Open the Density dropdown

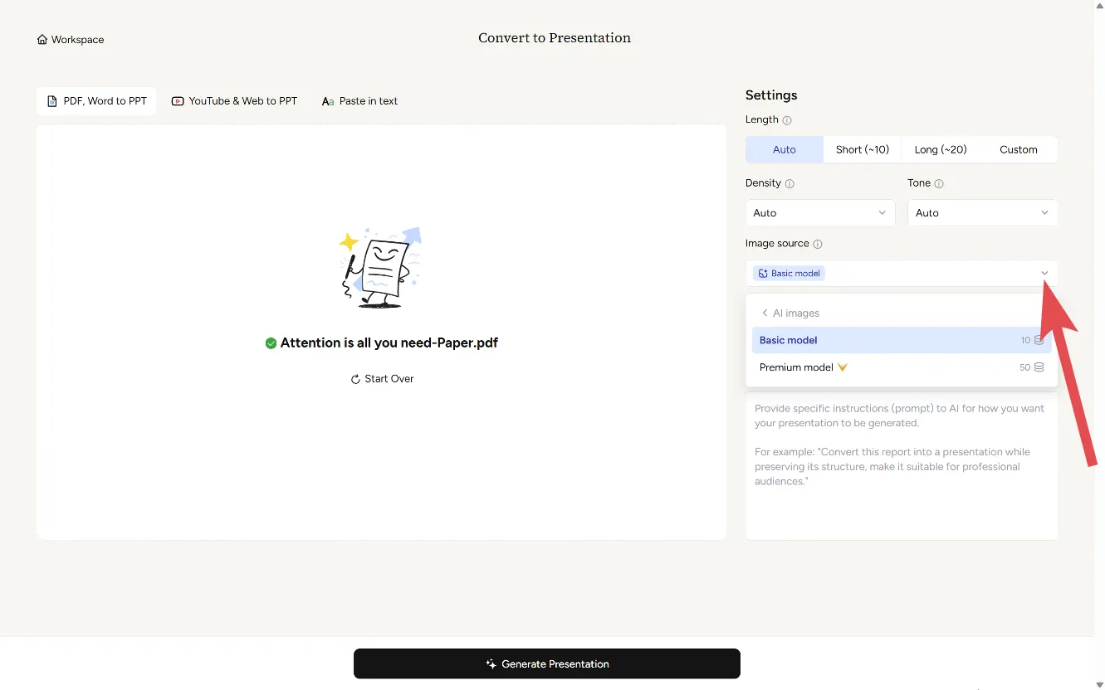(819, 213)
